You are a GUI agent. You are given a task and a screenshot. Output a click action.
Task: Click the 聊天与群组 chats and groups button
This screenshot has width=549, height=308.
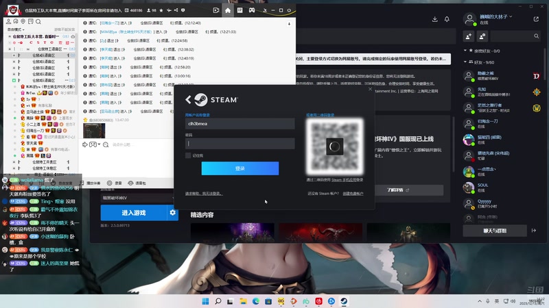coord(495,231)
